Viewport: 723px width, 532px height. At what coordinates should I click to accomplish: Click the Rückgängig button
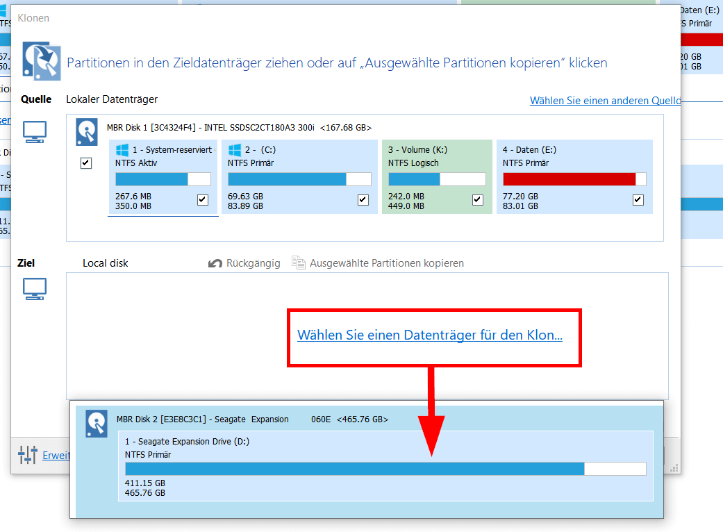[x=244, y=263]
